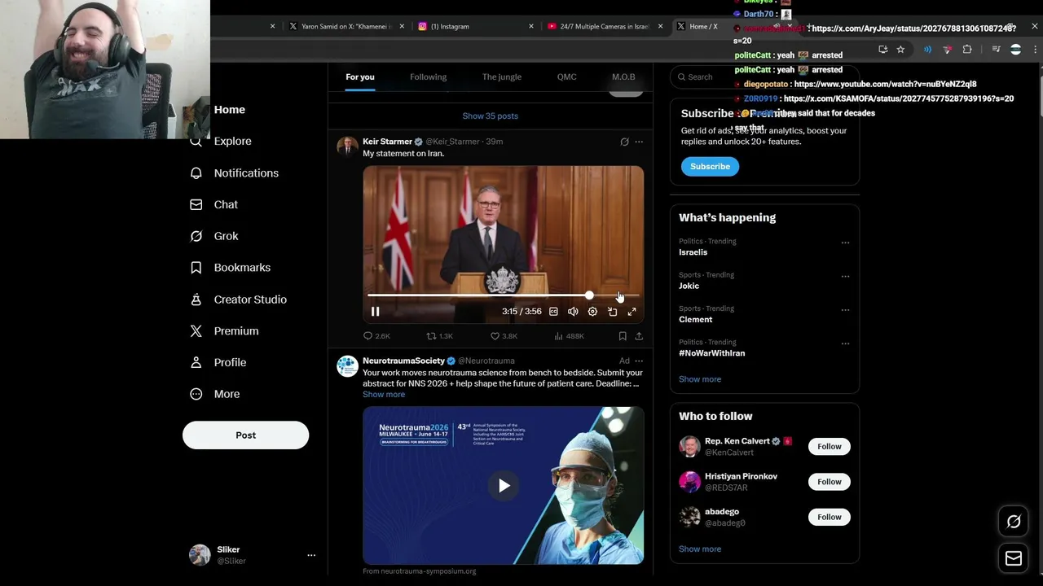
Task: Open Bookmarks from the left sidebar
Action: coord(230,267)
